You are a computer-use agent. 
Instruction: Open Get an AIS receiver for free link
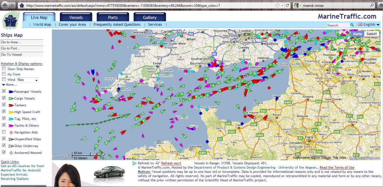click(x=22, y=166)
